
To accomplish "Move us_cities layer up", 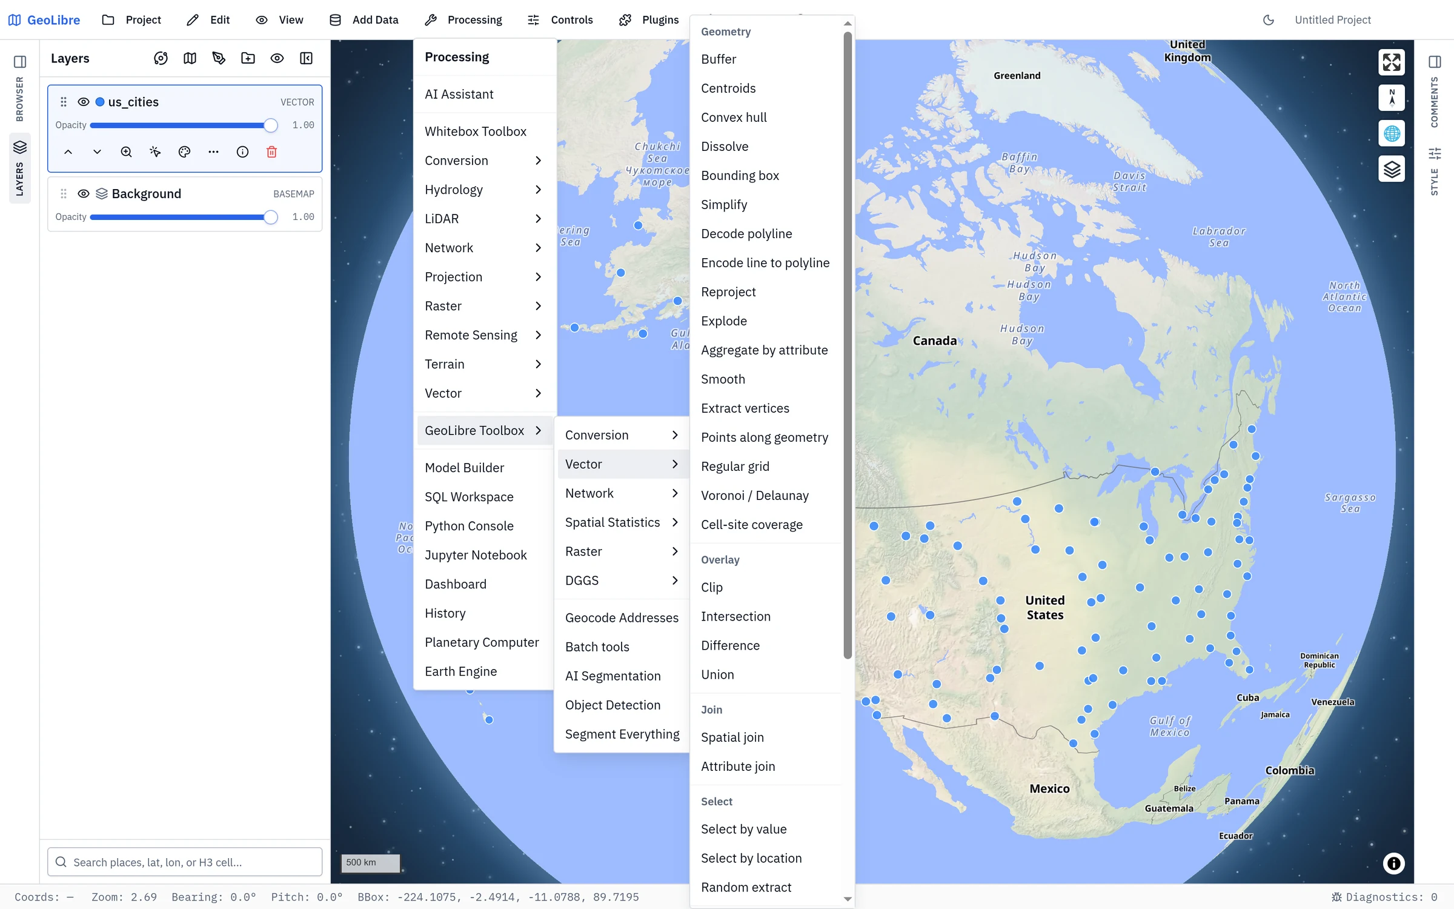I will pos(68,152).
